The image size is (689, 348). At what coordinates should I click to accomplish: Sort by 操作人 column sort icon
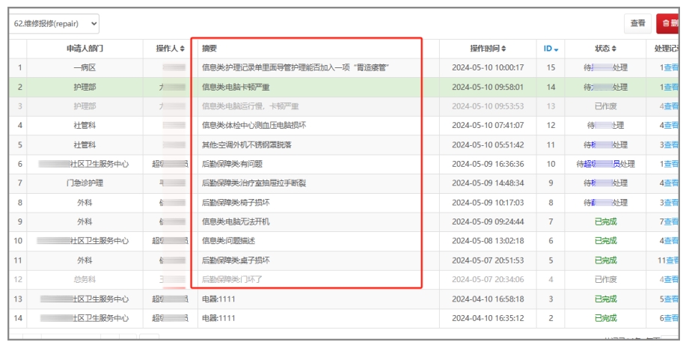pyautogui.click(x=182, y=49)
